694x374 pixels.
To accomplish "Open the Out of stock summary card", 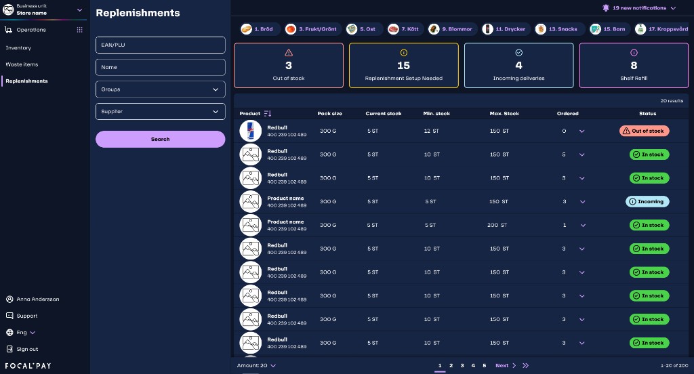I will 289,66.
